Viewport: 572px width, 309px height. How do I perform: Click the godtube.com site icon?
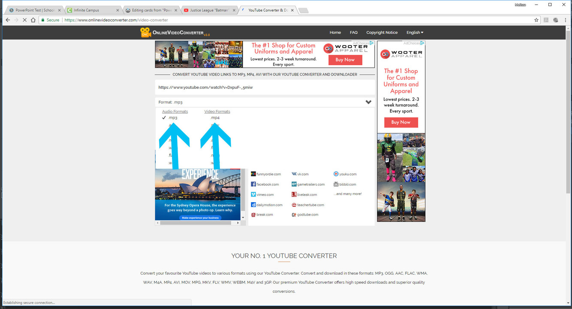[294, 215]
